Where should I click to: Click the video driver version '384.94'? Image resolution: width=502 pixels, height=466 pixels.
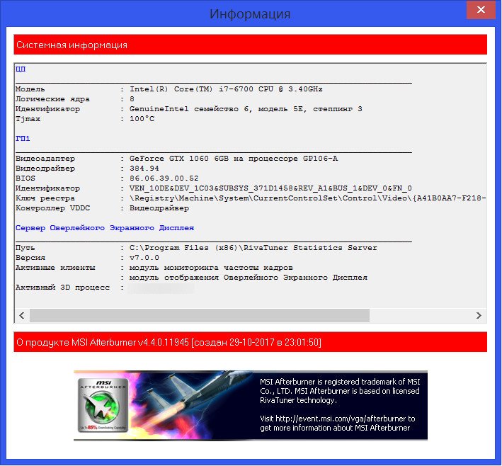tap(144, 168)
